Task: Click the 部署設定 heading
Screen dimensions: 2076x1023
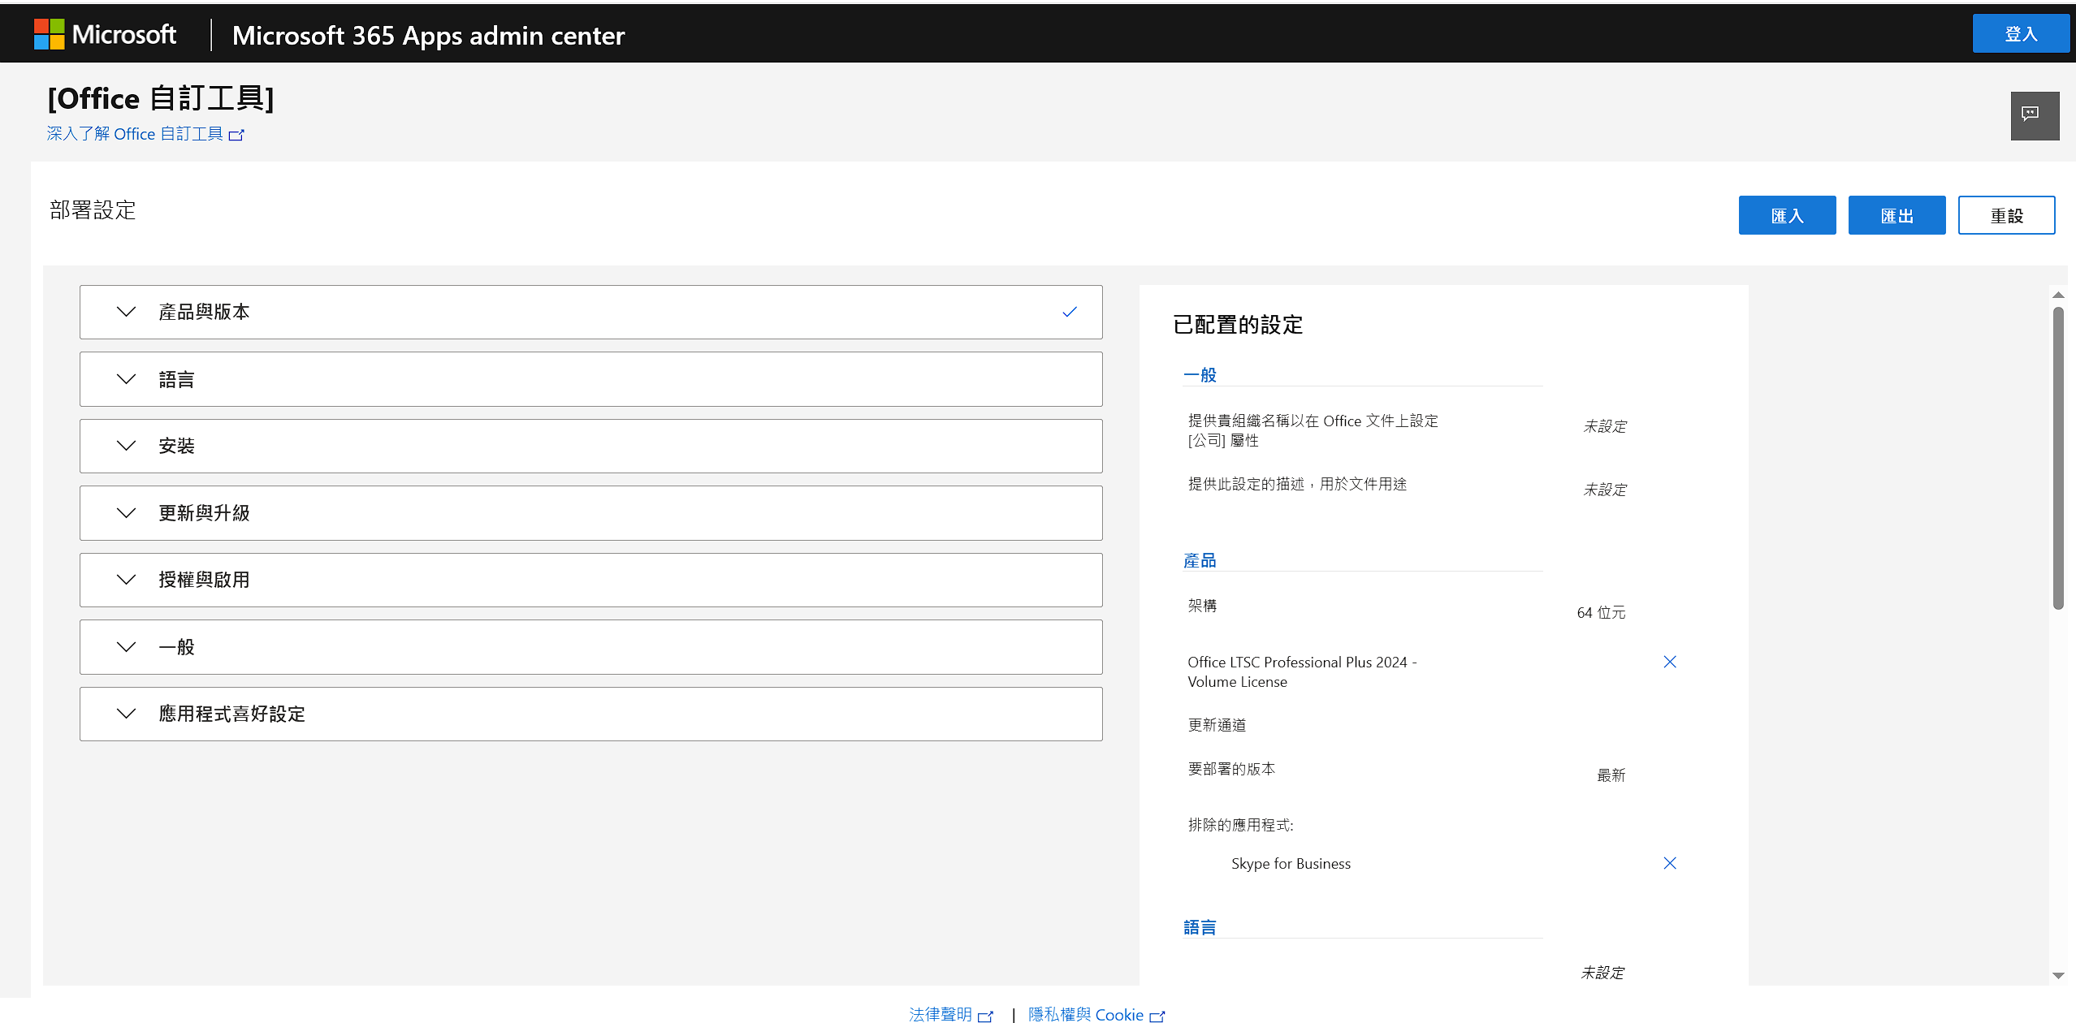Action: (93, 210)
